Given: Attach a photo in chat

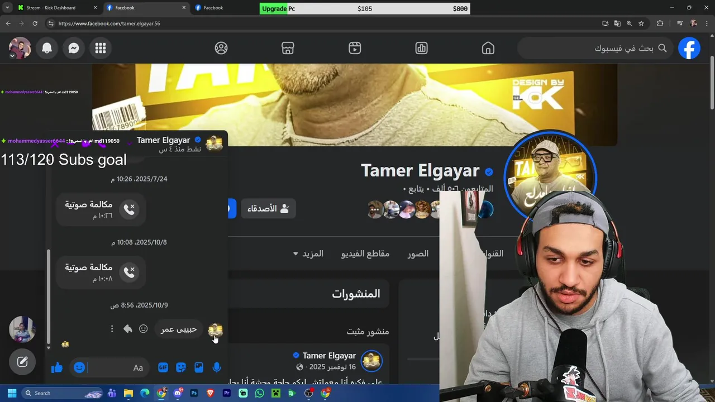Looking at the screenshot, I should point(199,367).
